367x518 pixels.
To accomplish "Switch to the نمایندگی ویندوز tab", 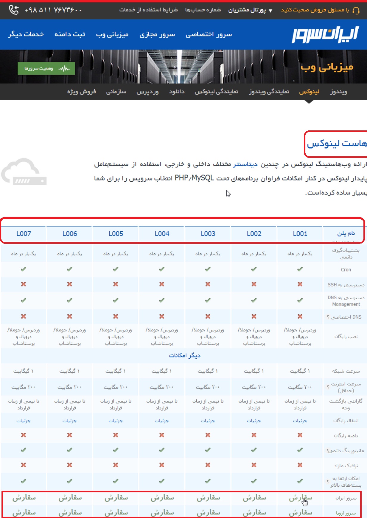I will tap(269, 92).
